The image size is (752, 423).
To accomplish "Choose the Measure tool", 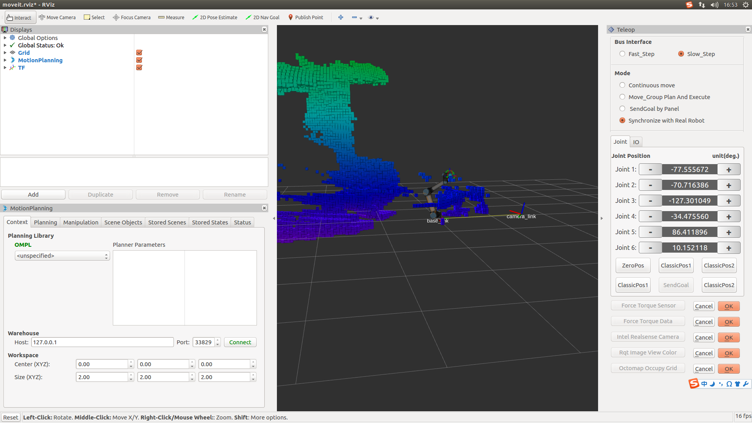I will [171, 17].
